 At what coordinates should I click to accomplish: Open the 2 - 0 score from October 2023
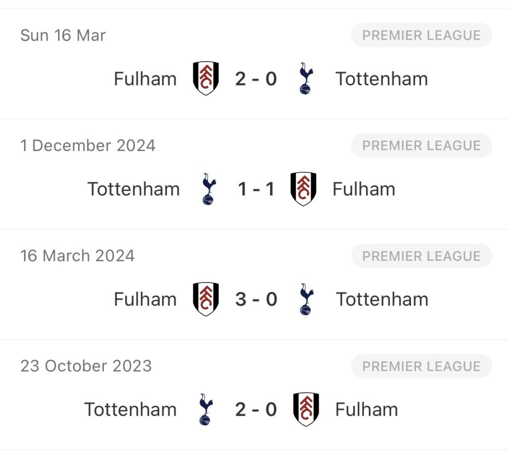256,409
